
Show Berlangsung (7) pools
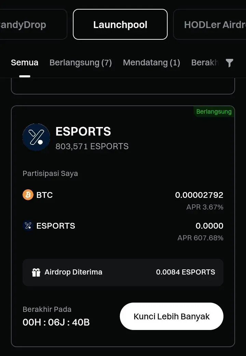81,62
